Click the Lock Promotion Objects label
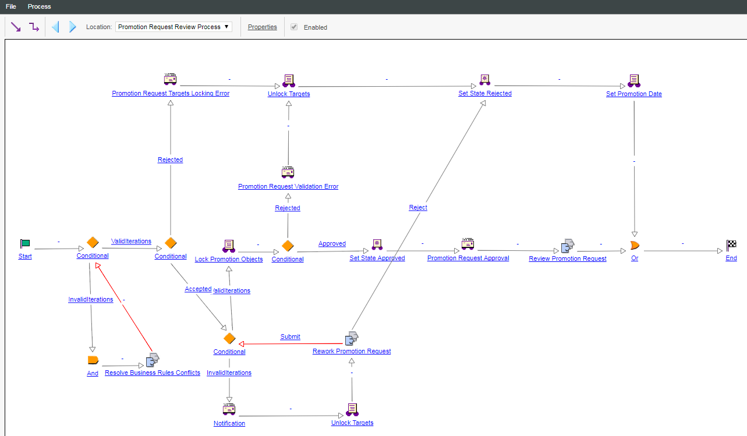 click(x=229, y=259)
